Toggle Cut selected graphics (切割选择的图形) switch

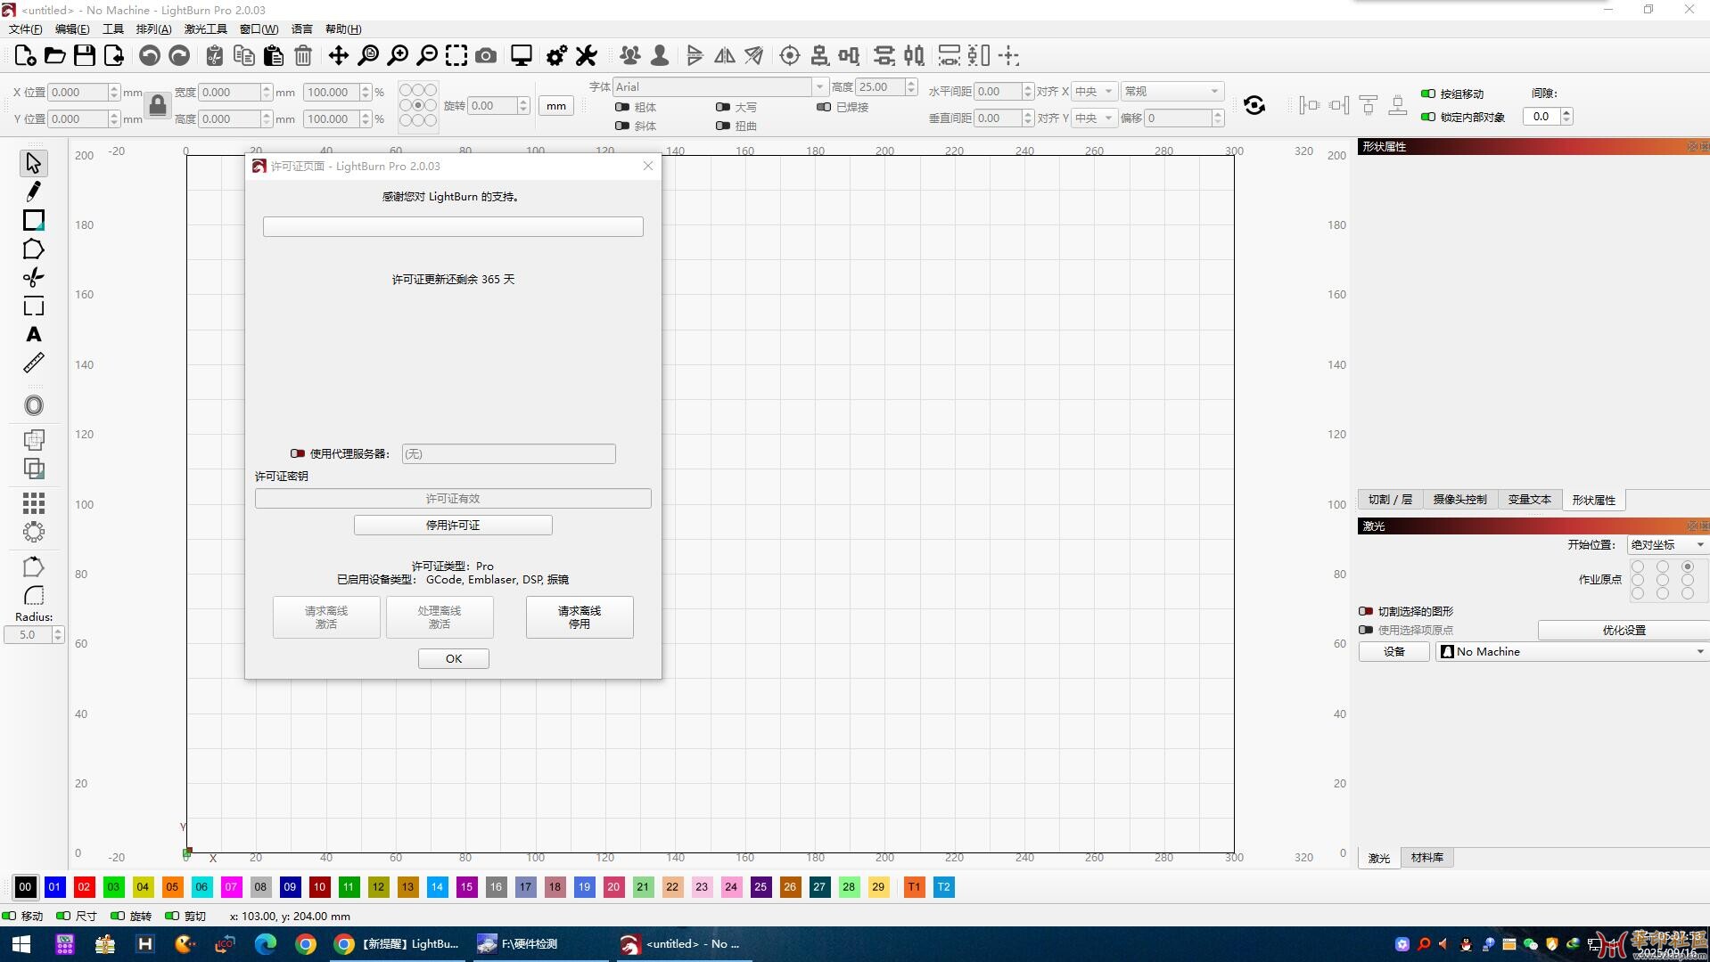[1366, 611]
